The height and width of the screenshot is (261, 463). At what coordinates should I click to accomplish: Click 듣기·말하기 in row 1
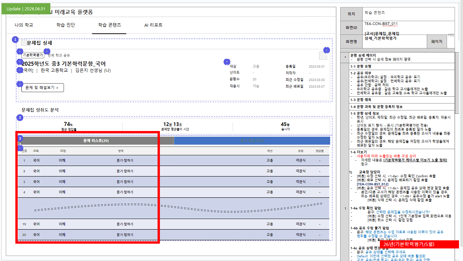(x=125, y=161)
